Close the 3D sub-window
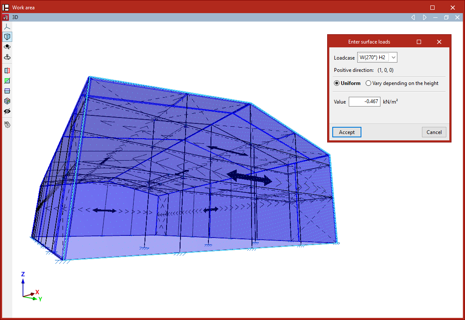Image resolution: width=465 pixels, height=320 pixels. [x=457, y=17]
